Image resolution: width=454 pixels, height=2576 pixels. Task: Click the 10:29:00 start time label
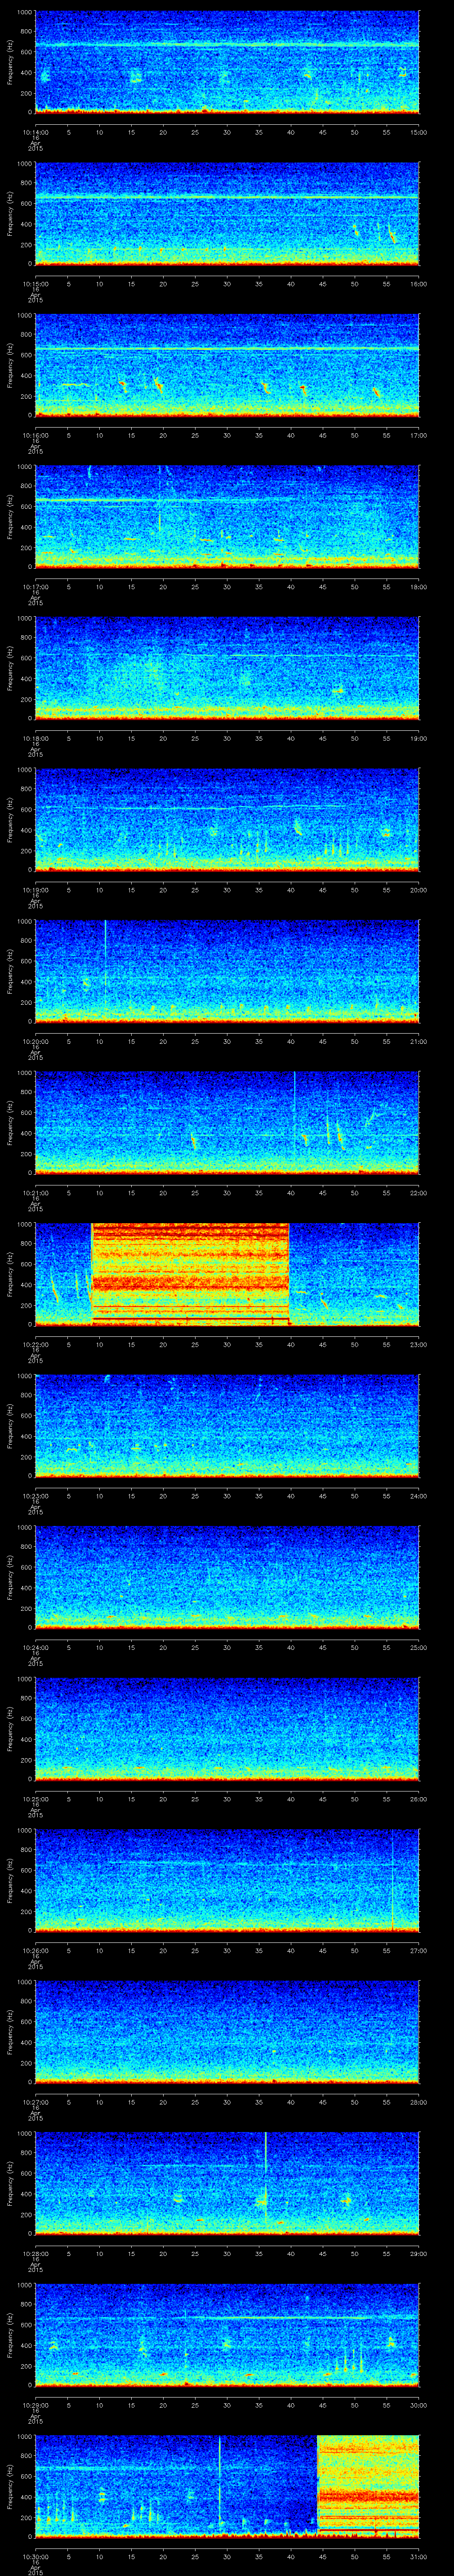[x=35, y=2404]
